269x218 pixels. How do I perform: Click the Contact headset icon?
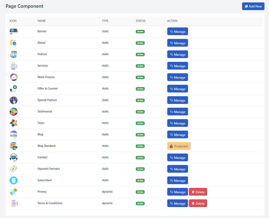[x=13, y=157]
